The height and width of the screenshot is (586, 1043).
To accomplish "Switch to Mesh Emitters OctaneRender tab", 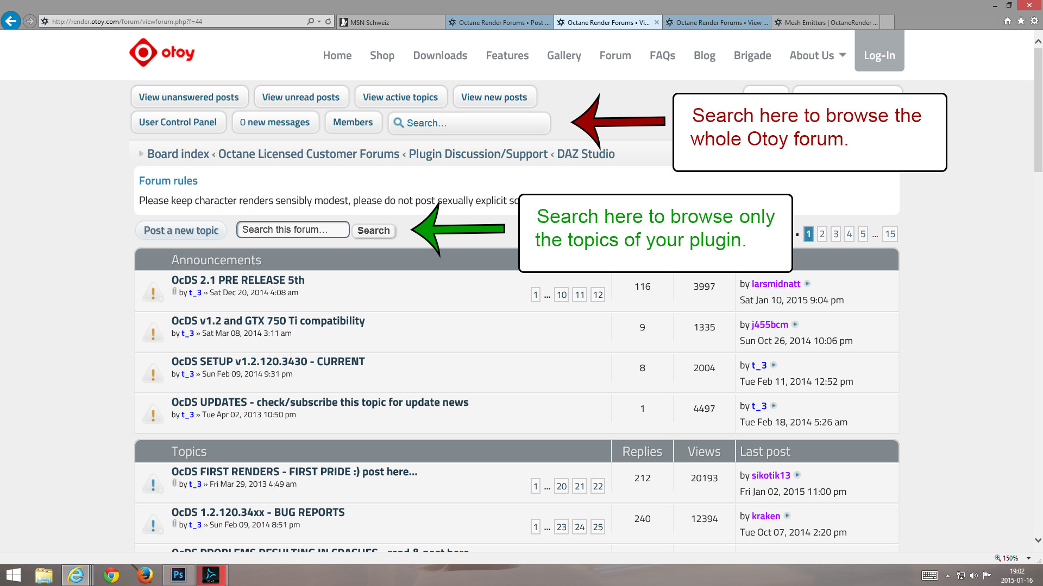I will point(830,22).
